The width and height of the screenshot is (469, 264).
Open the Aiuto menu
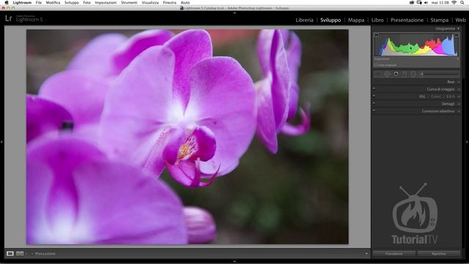click(185, 2)
